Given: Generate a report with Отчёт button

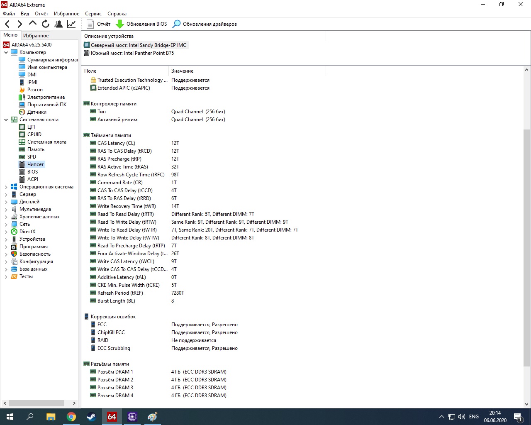Looking at the screenshot, I should coord(99,24).
